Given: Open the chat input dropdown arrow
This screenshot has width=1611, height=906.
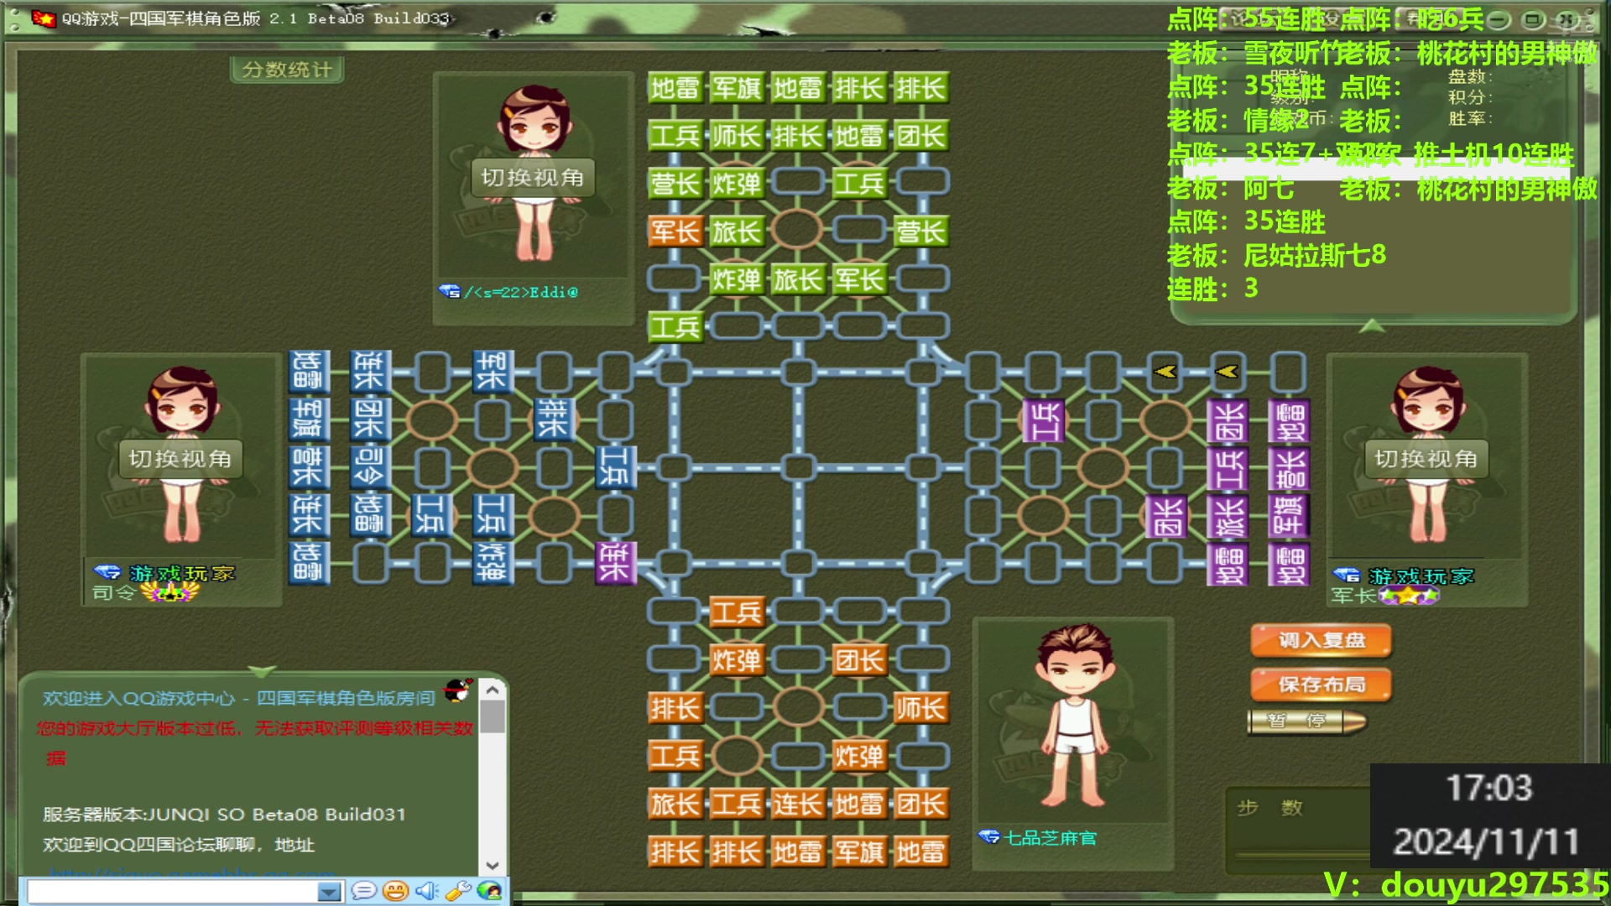Looking at the screenshot, I should coord(330,891).
